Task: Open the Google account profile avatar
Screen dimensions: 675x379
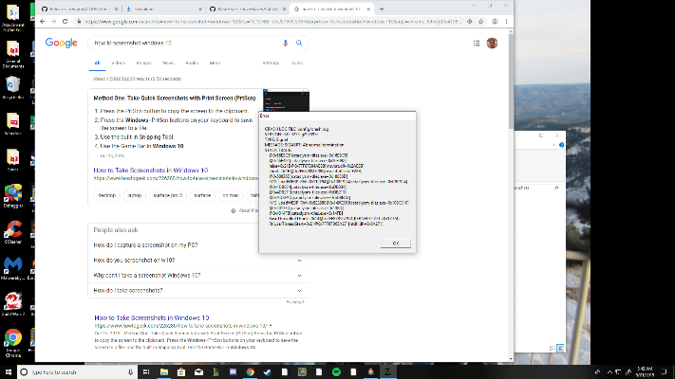Action: point(492,43)
